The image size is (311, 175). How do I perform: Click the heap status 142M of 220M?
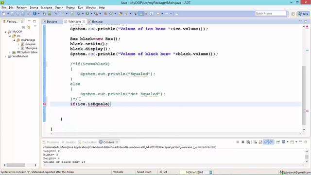point(194,172)
